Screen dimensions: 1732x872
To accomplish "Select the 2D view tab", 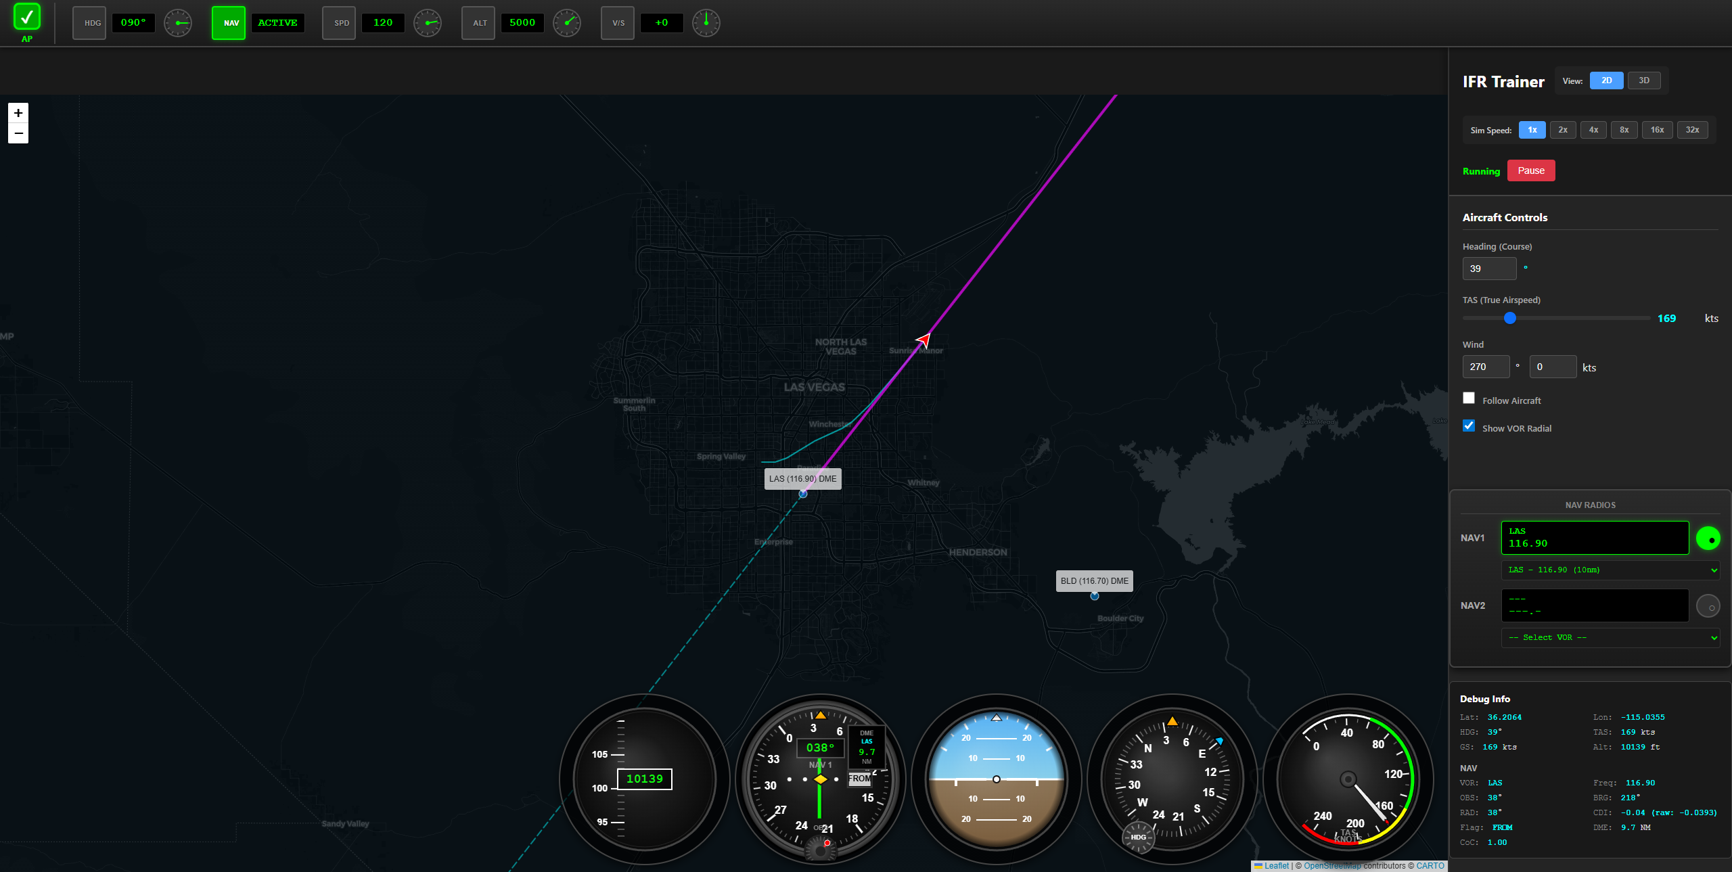I will point(1607,81).
